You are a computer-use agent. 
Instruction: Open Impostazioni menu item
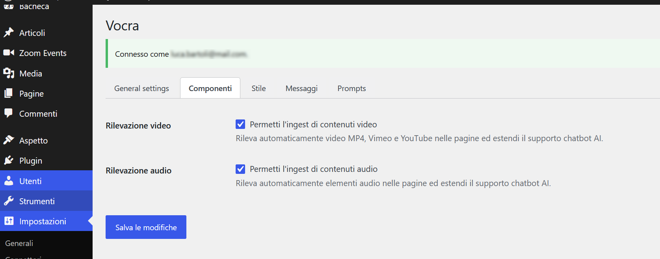(x=46, y=221)
